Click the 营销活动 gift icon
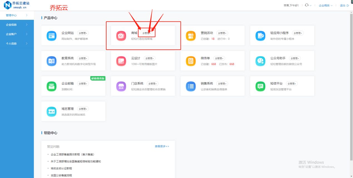Viewport: 353px width, 178px height. pos(190,35)
